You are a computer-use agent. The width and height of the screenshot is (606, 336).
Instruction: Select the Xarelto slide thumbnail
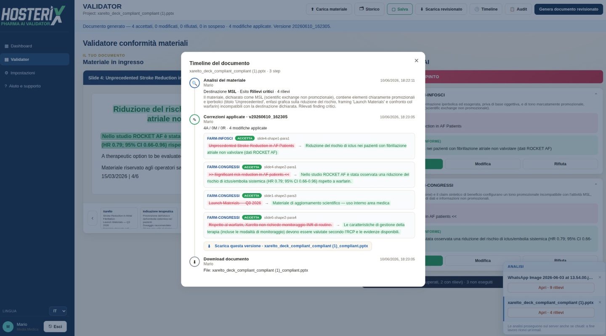tap(119, 218)
